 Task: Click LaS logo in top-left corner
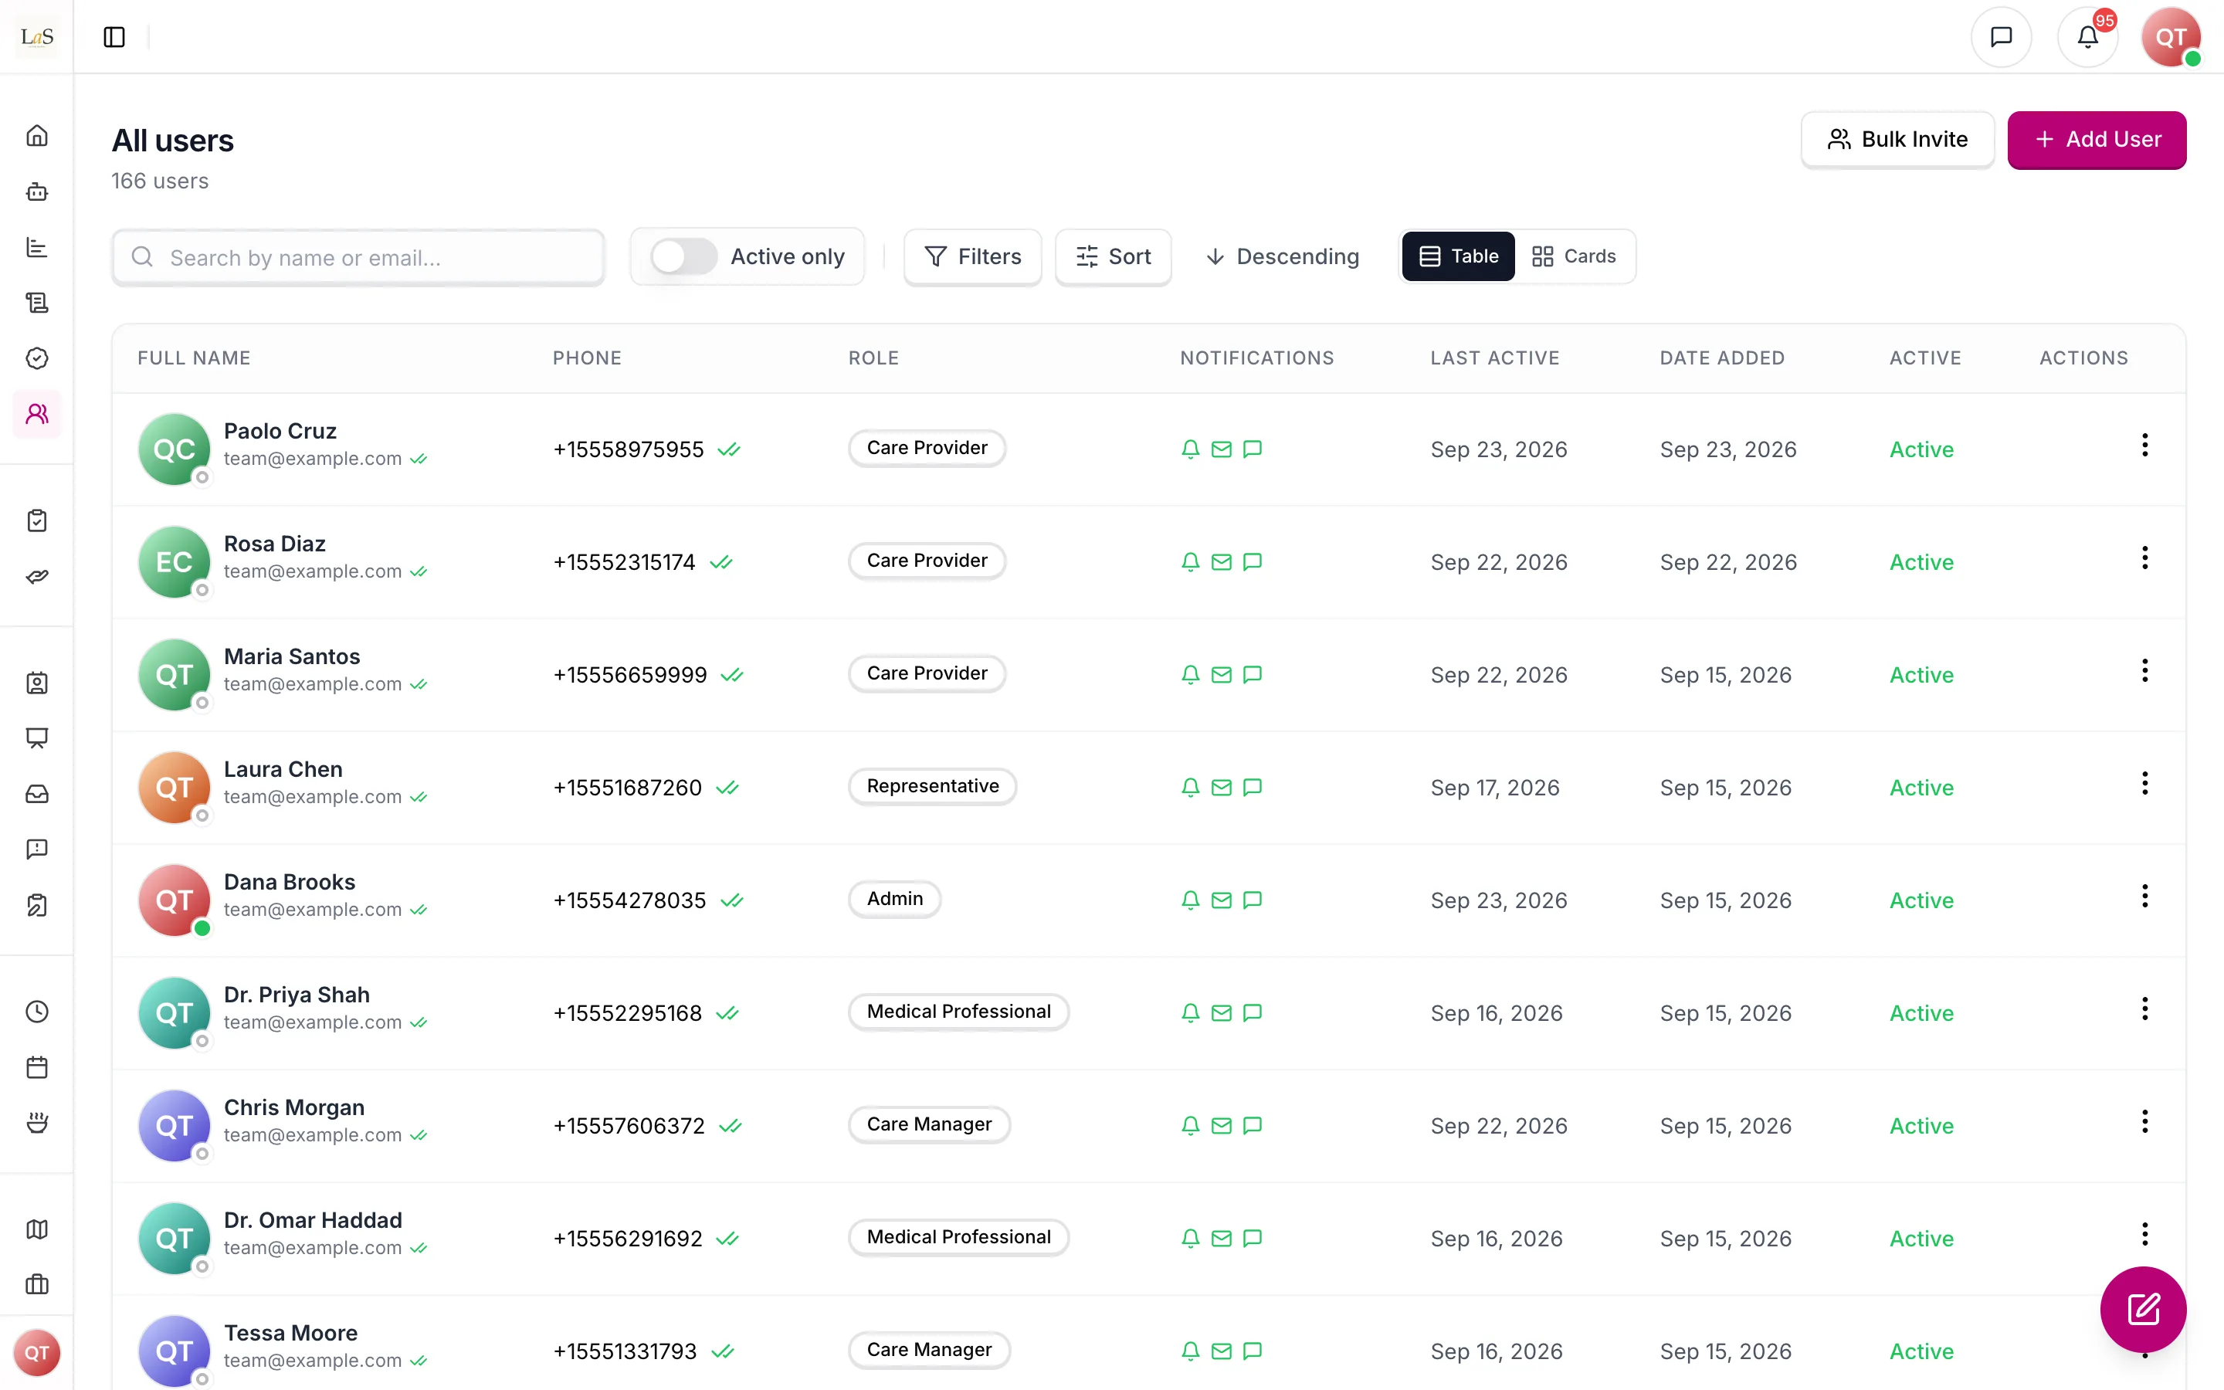(x=37, y=37)
